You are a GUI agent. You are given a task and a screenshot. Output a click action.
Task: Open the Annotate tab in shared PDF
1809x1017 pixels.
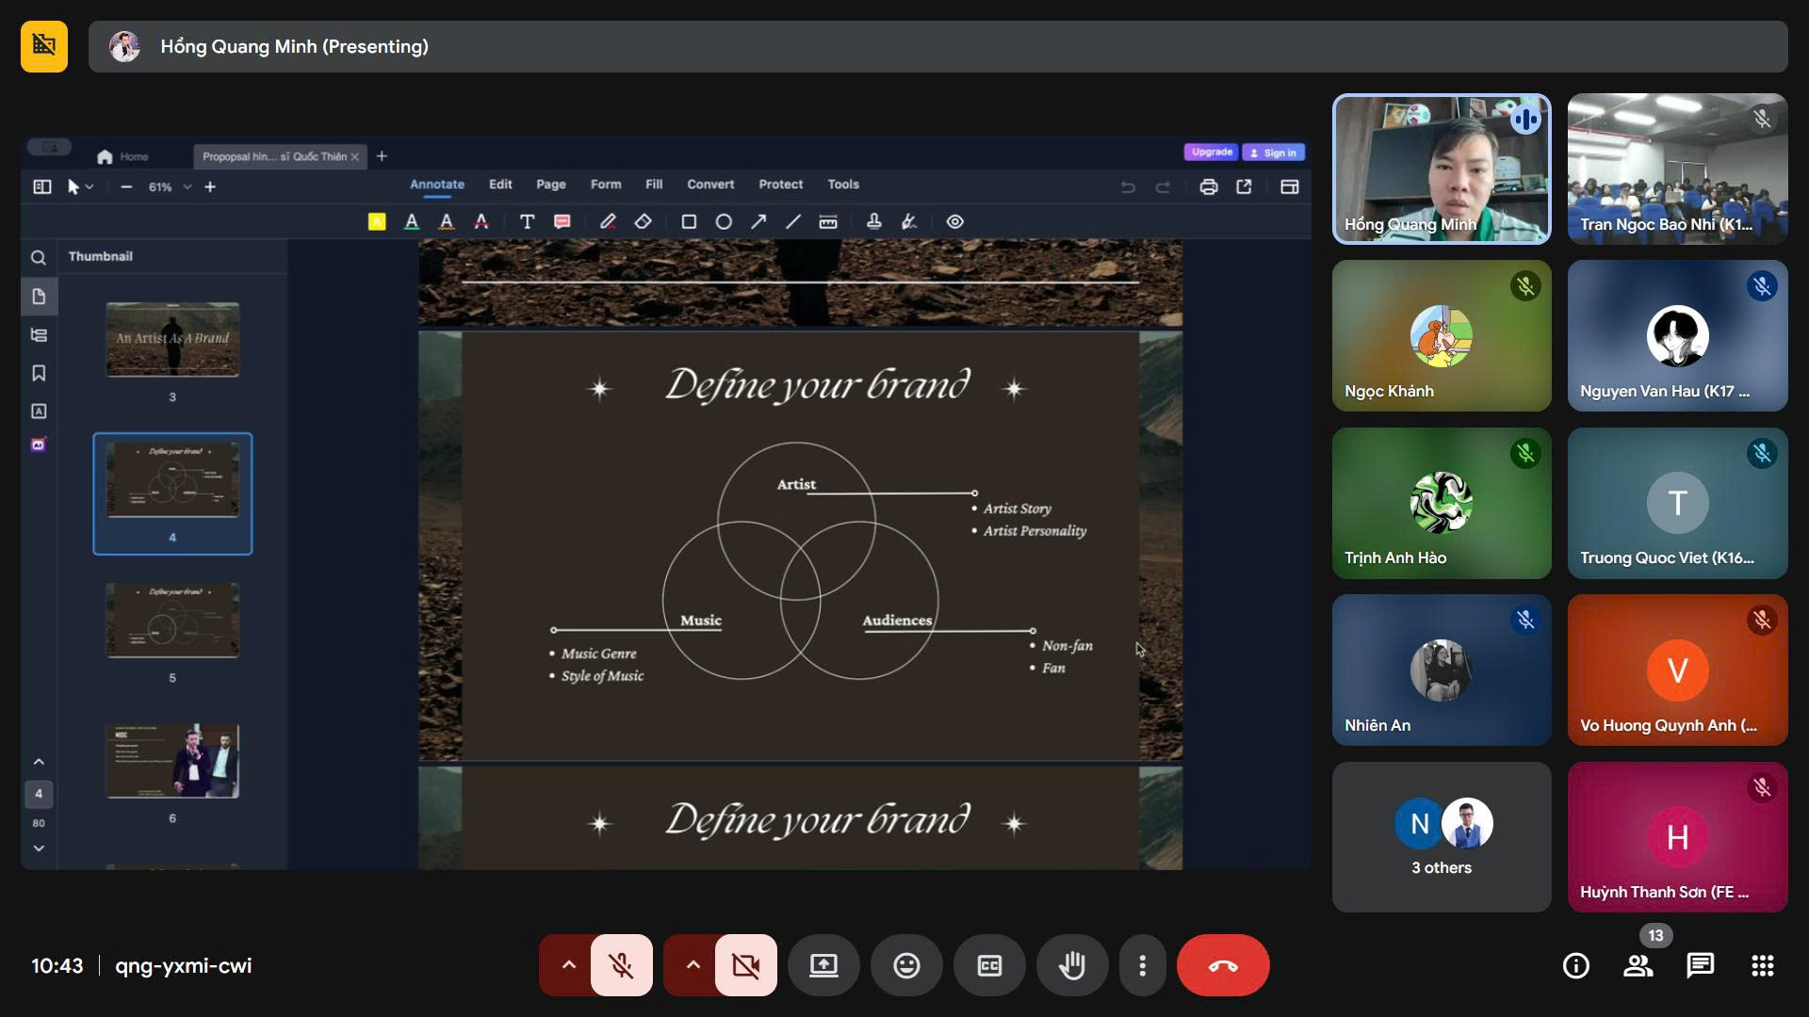pos(436,185)
